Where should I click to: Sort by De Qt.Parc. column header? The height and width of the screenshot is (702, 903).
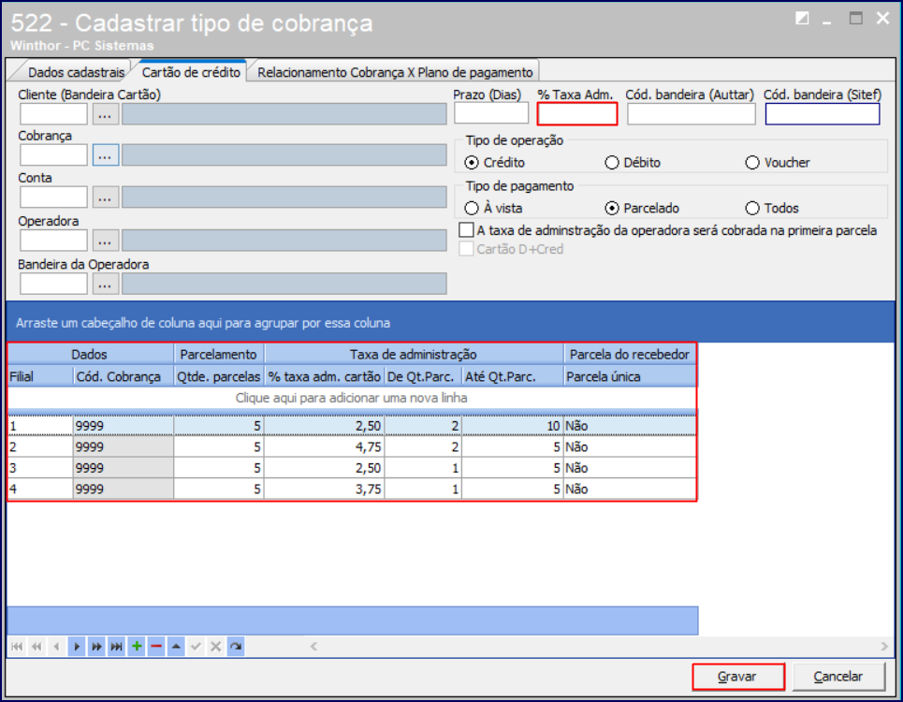(423, 376)
